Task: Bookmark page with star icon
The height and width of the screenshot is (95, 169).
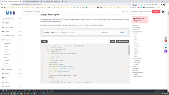Action: tap(130, 5)
